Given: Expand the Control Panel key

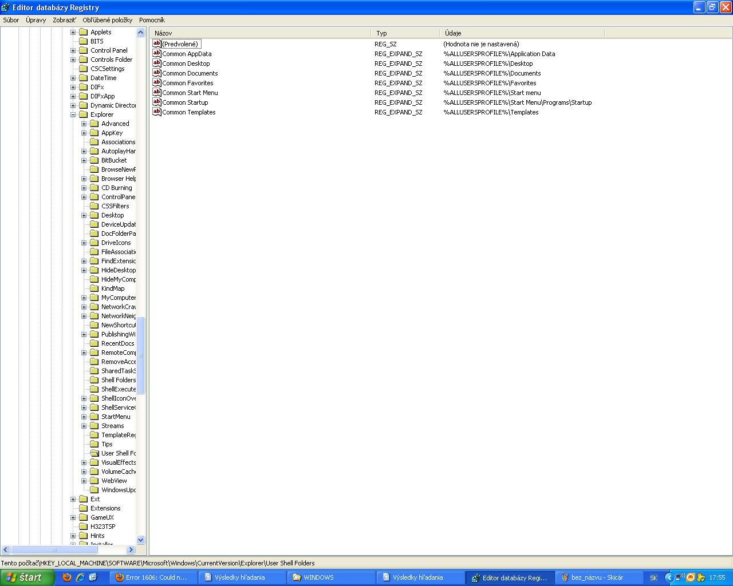Looking at the screenshot, I should tap(73, 50).
